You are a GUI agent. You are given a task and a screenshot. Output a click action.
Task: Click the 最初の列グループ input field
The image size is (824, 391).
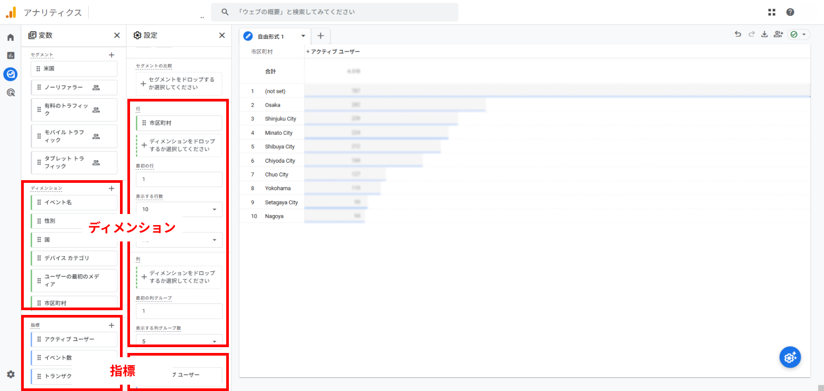point(179,311)
